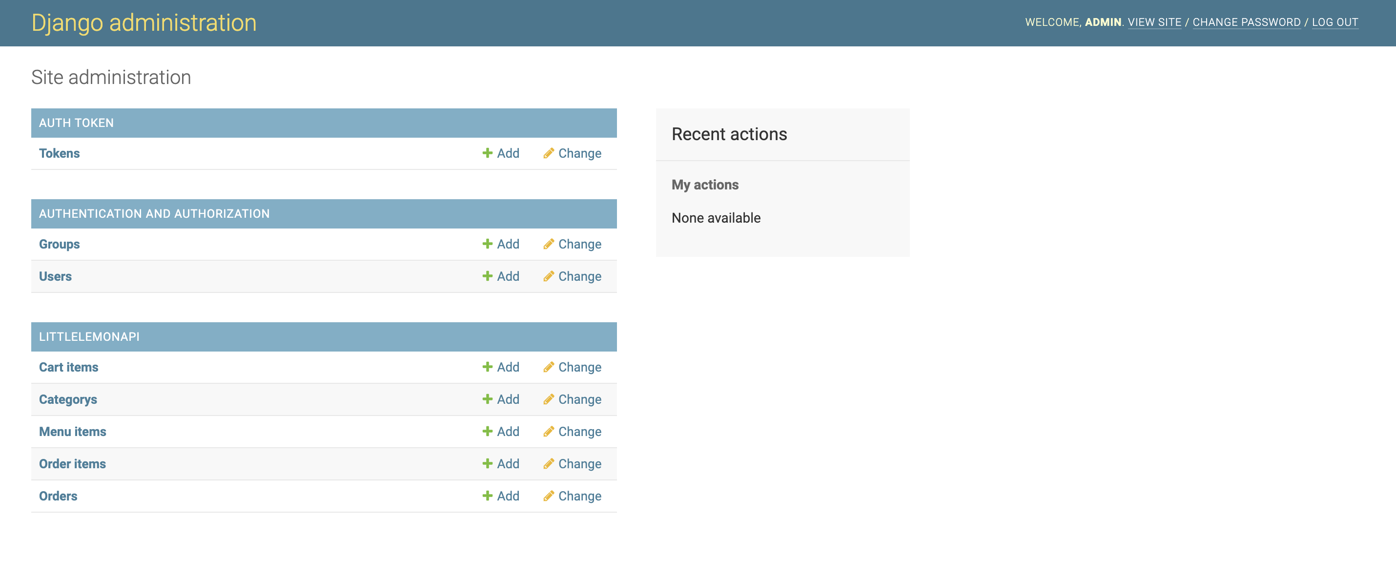
Task: Click the Add text link for Groups
Action: (x=508, y=245)
